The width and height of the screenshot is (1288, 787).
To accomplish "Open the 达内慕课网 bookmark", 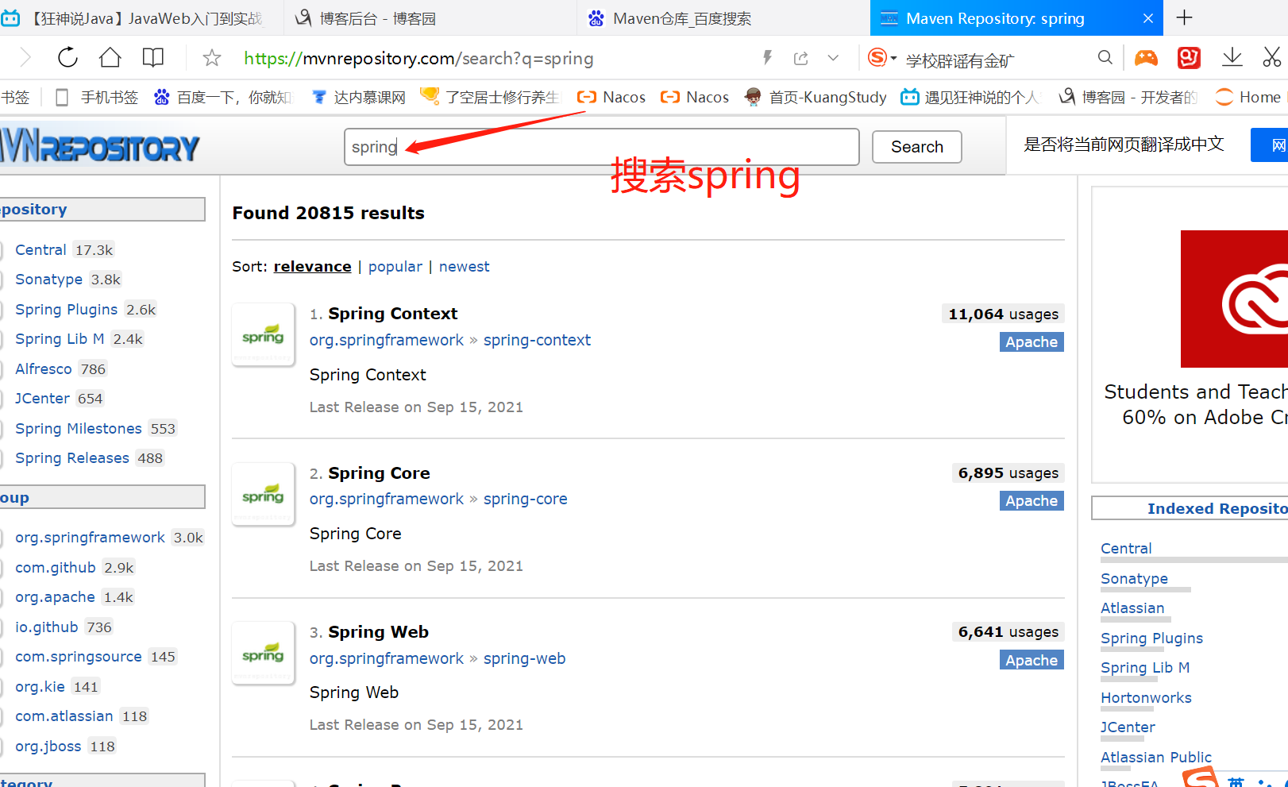I will coord(359,97).
